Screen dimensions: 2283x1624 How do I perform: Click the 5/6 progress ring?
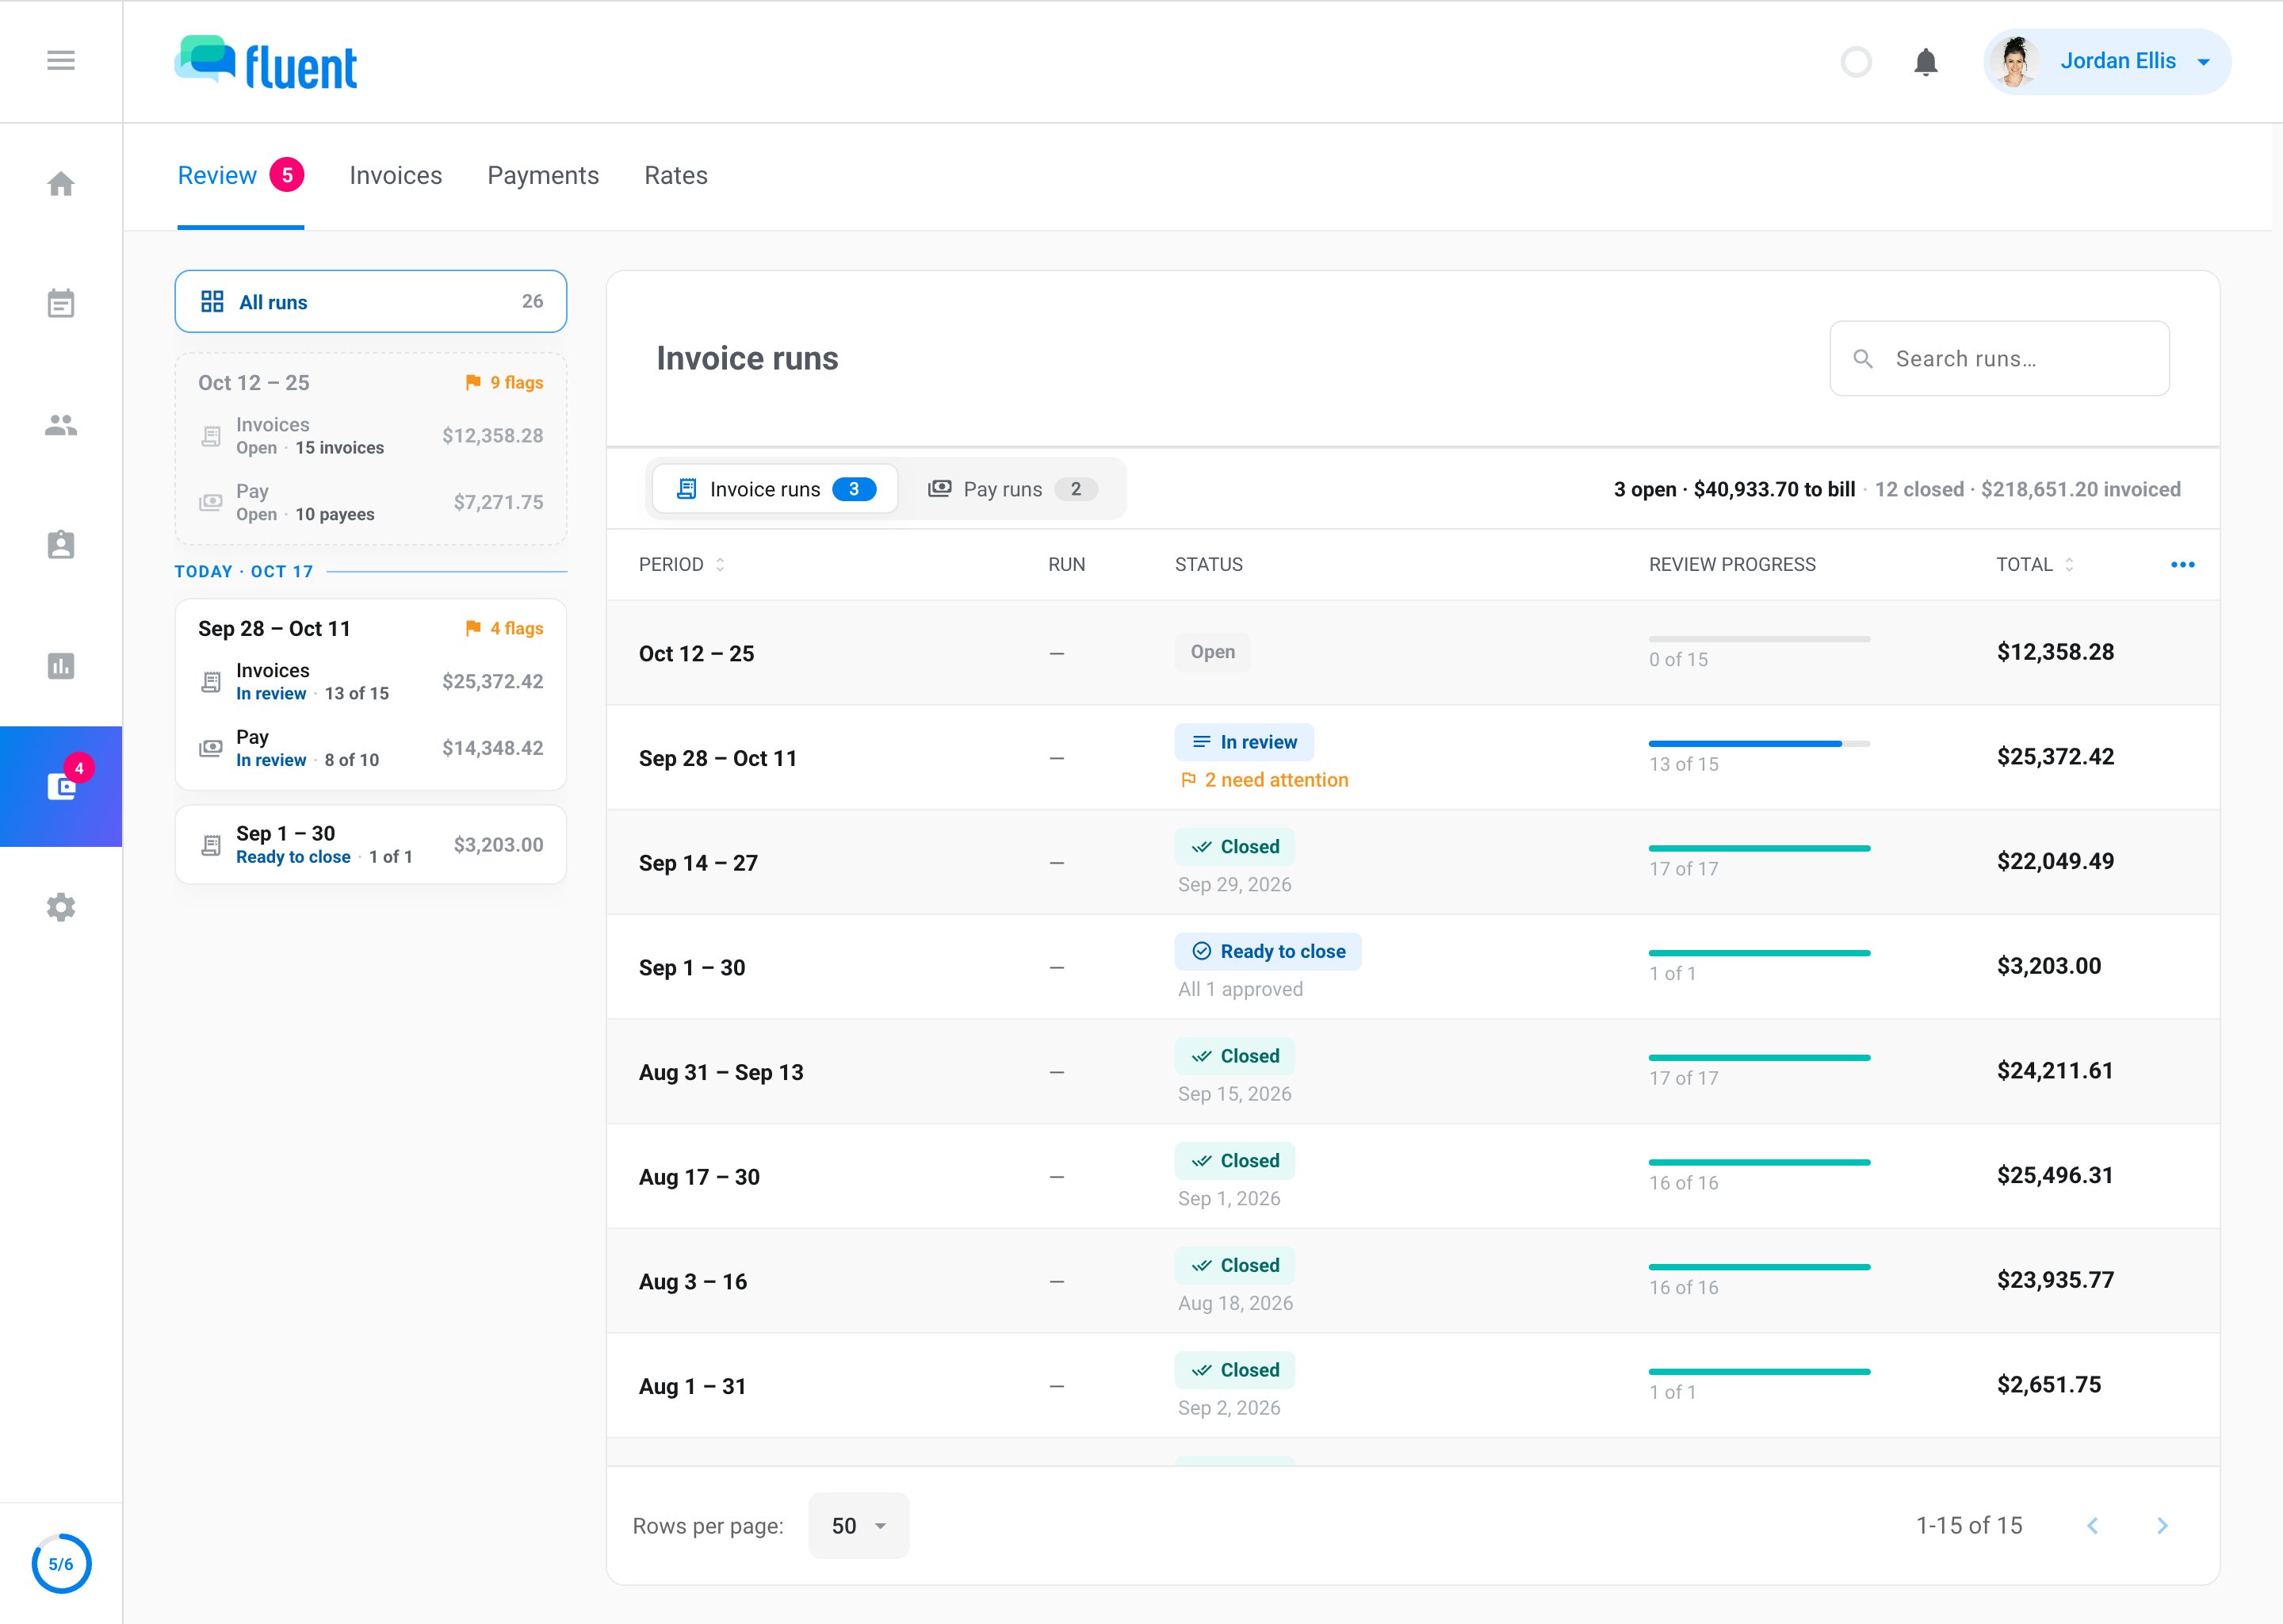pos(61,1564)
